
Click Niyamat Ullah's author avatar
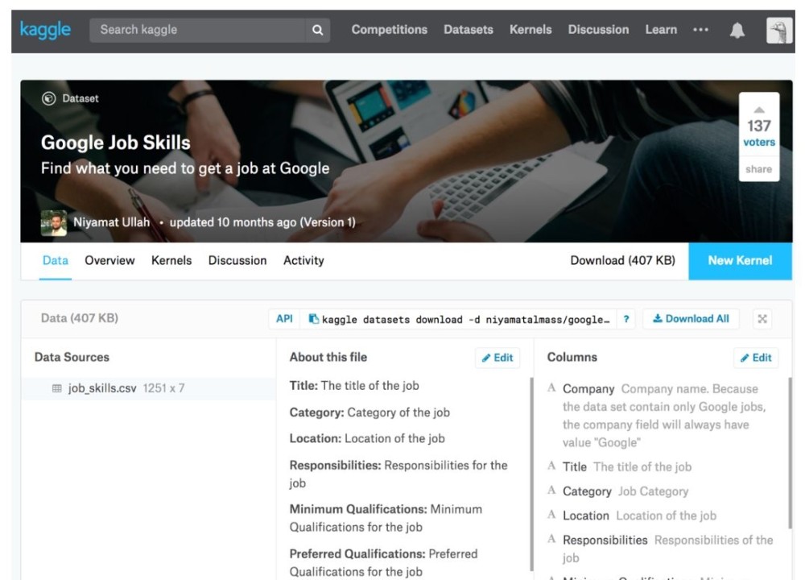click(54, 223)
